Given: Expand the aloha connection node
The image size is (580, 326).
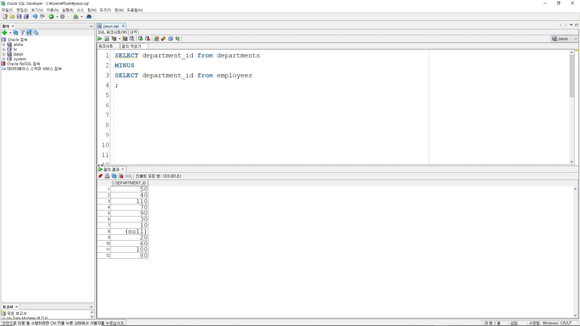Looking at the screenshot, I should [x=4, y=45].
